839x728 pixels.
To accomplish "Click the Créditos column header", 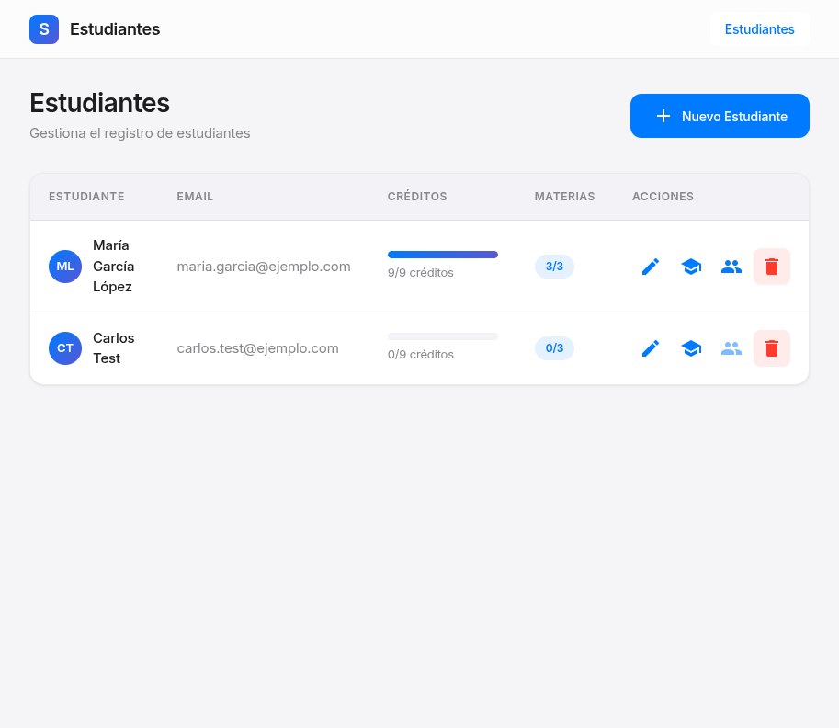I will tap(417, 197).
